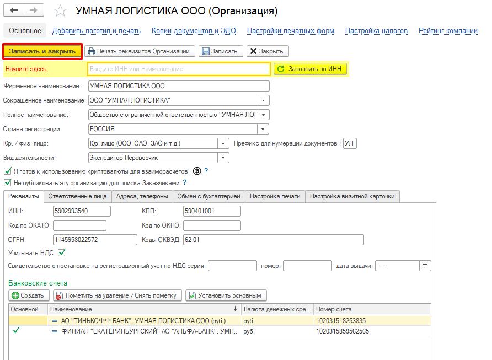Click 'Пометить на удаление / Снять пометку'

tap(117, 295)
